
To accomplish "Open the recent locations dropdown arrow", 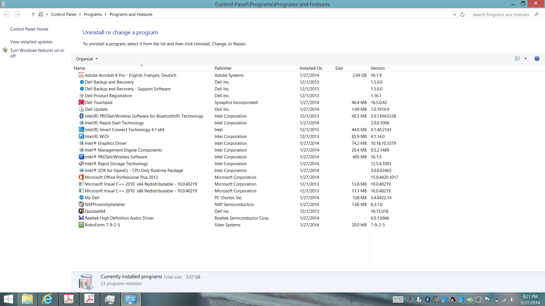I will pyautogui.click(x=26, y=14).
